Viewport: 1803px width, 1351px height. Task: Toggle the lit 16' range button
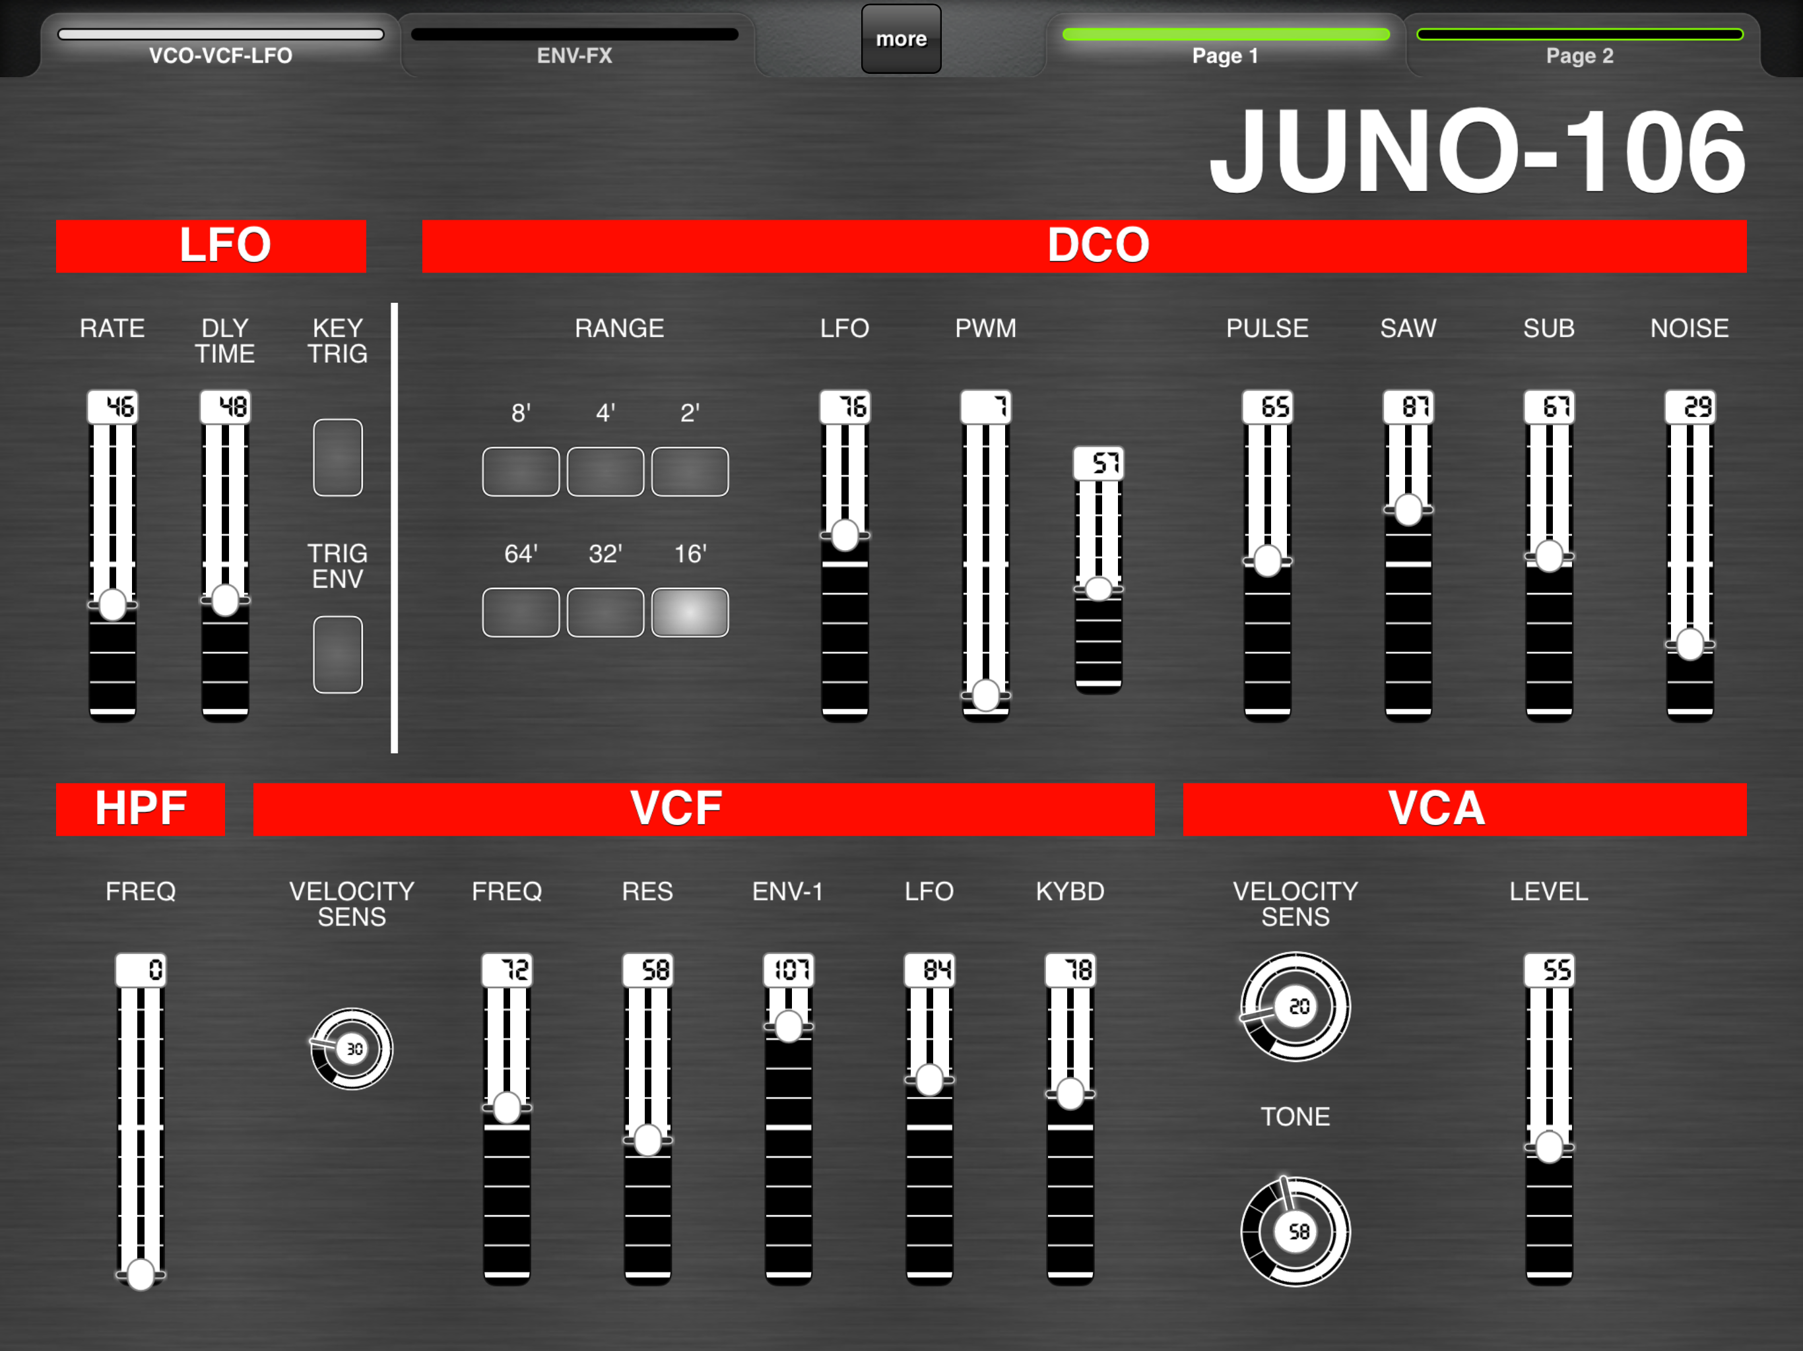click(690, 612)
